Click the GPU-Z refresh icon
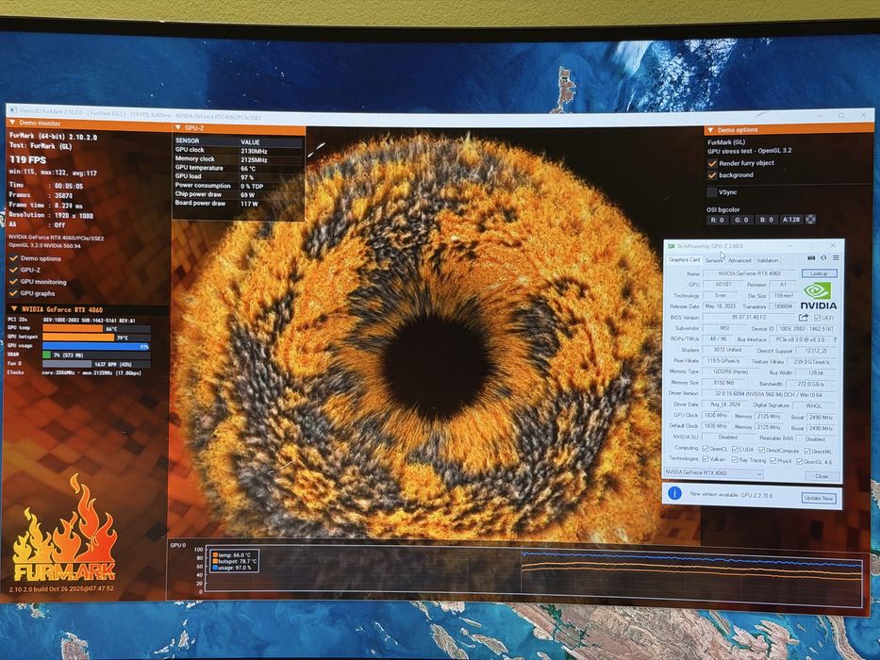Viewport: 880px width, 660px height. [823, 257]
